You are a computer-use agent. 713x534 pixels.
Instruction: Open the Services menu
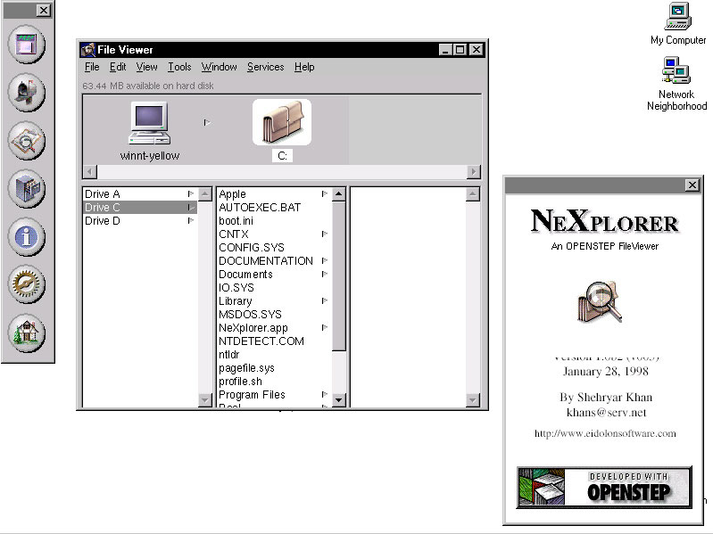pyautogui.click(x=266, y=67)
